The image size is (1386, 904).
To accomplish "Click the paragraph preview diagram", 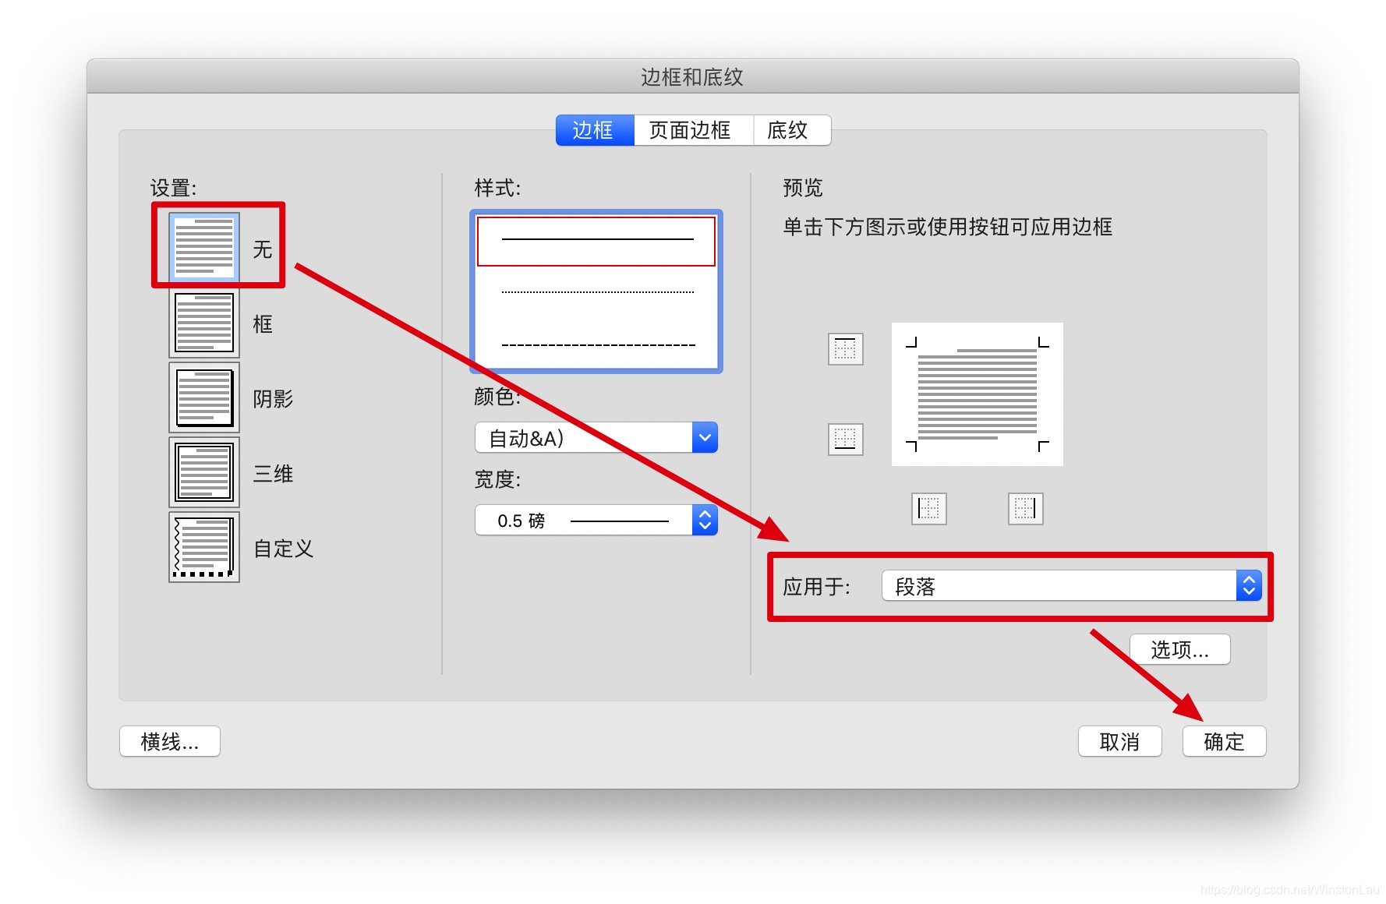I will [978, 394].
